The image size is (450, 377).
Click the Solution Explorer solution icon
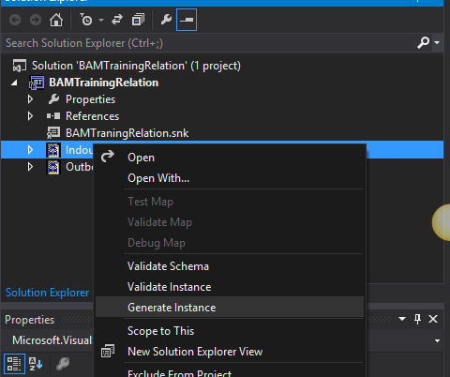coord(20,66)
